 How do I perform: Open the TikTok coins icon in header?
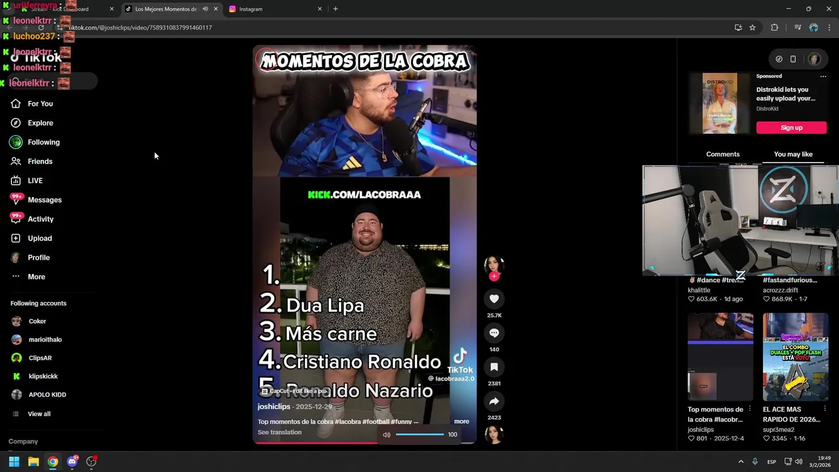point(779,59)
